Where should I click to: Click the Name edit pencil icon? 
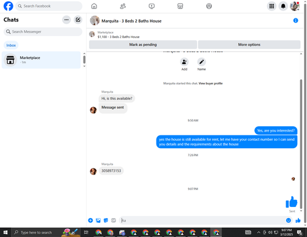(201, 62)
